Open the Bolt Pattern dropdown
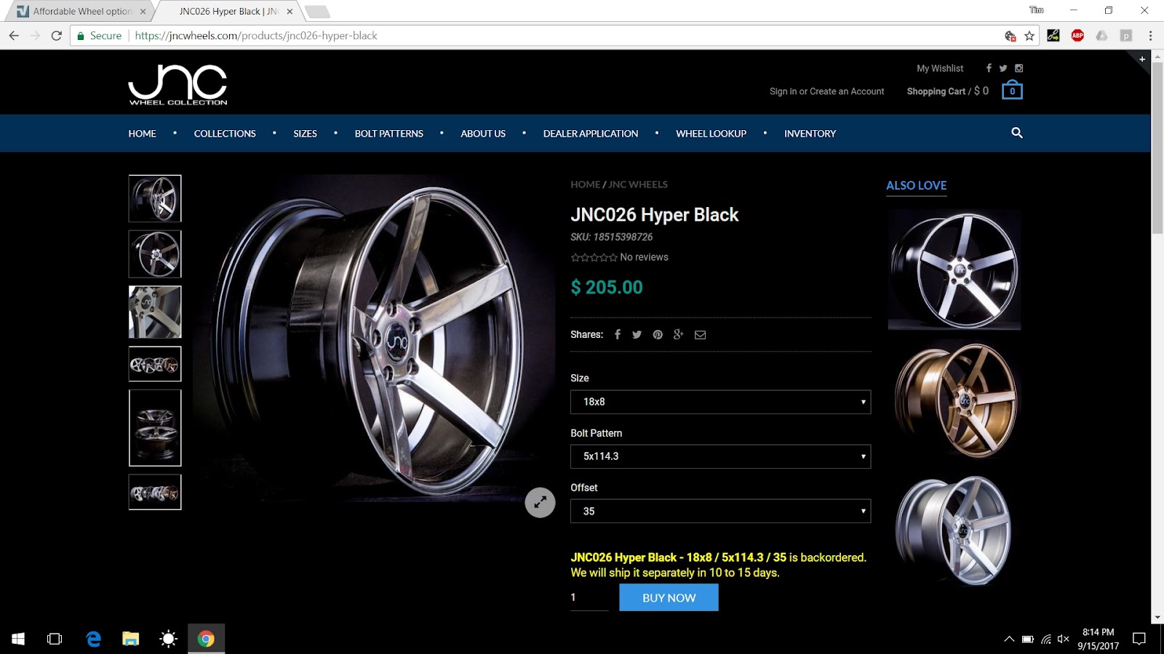 [720, 456]
